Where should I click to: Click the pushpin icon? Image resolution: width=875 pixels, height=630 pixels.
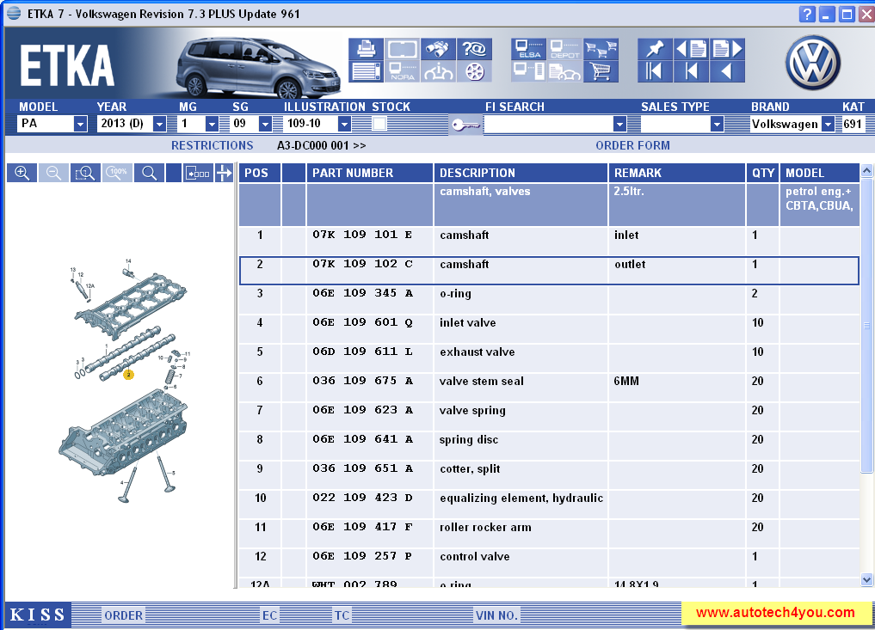(x=655, y=49)
